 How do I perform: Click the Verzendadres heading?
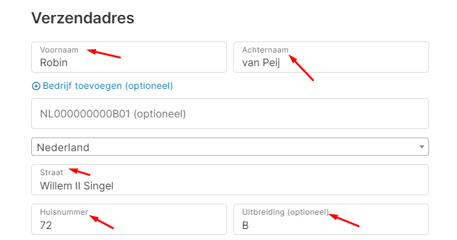click(x=83, y=18)
